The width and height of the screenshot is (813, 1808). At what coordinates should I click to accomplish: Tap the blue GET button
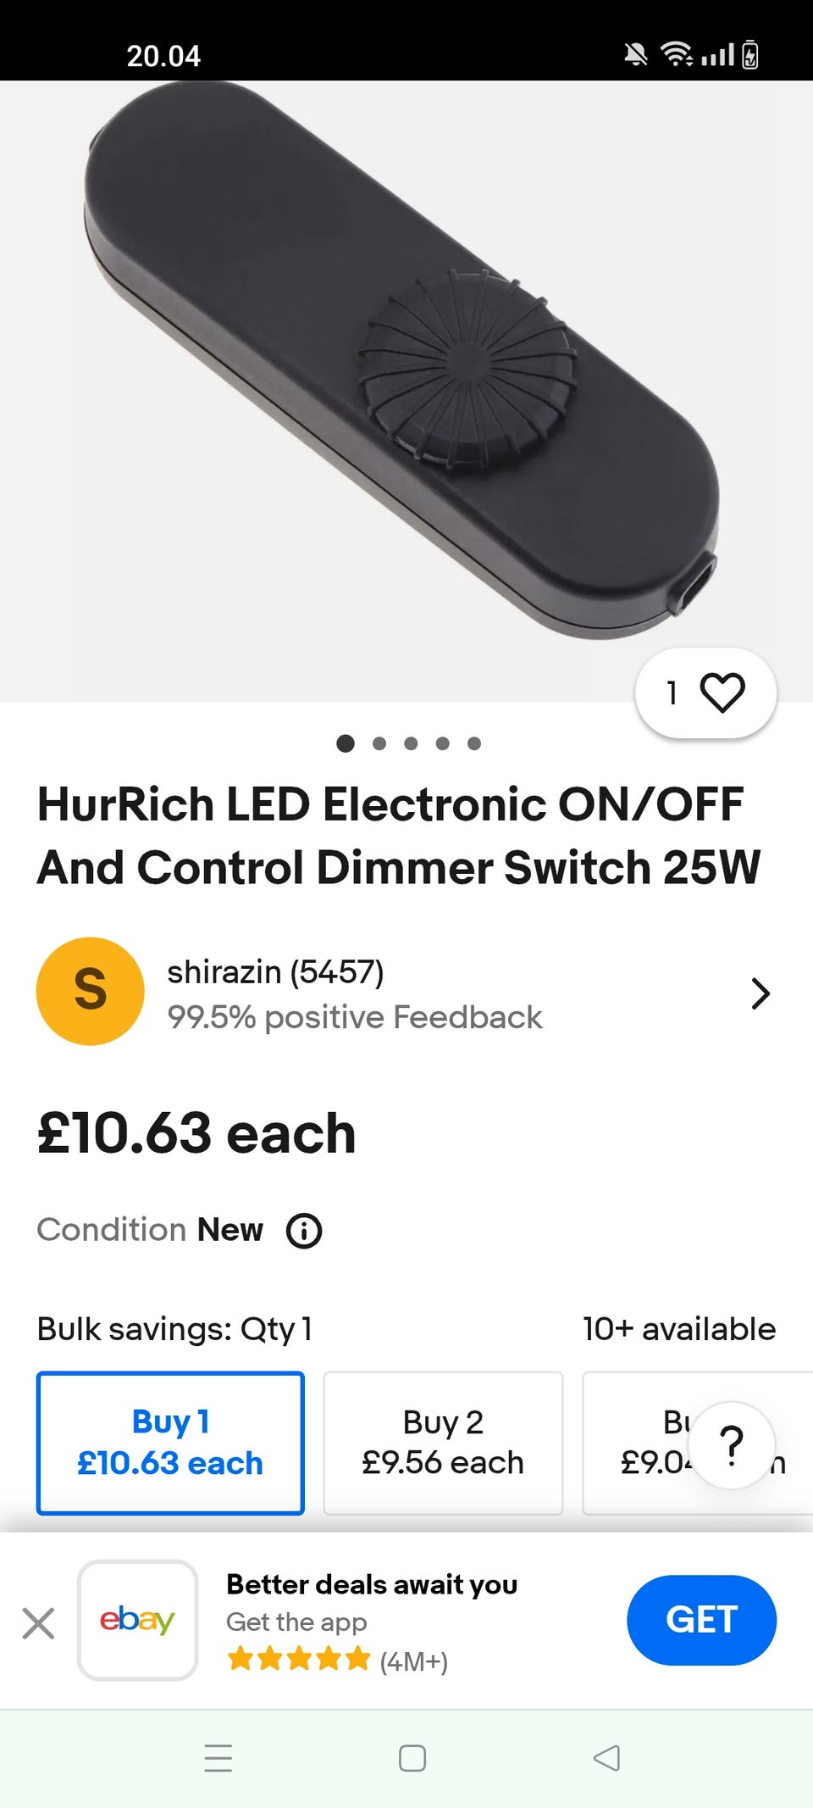click(701, 1620)
